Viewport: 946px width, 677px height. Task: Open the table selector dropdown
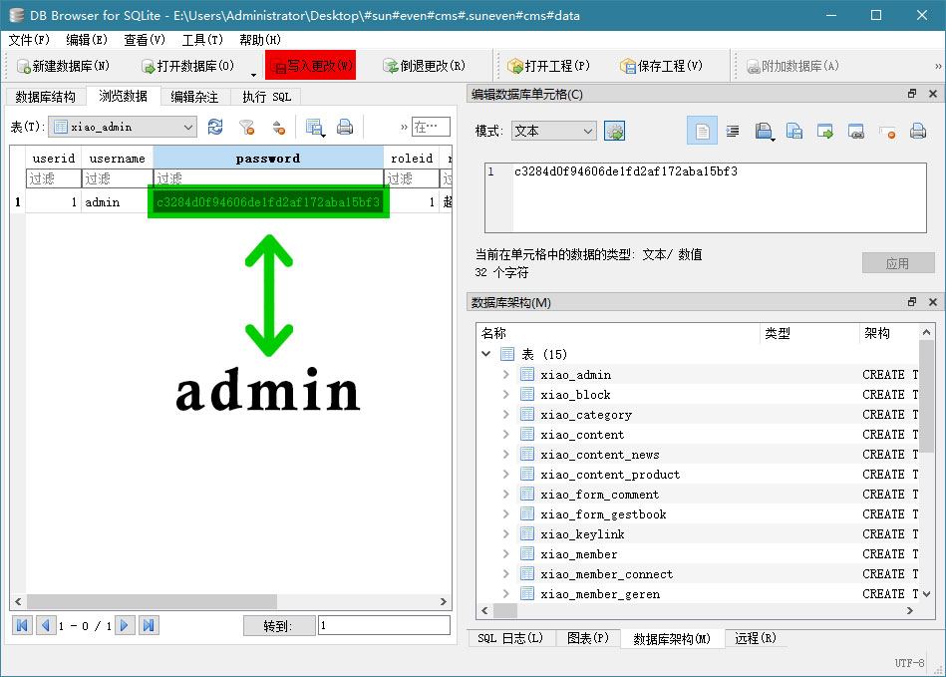pyautogui.click(x=125, y=127)
